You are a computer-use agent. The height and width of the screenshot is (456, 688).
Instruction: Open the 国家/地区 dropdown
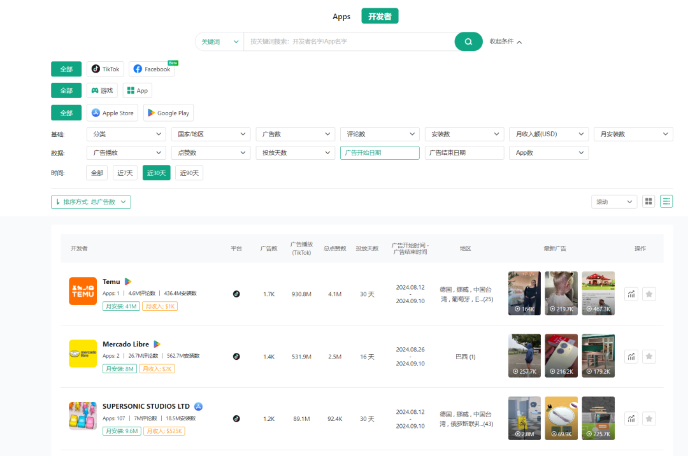coord(211,134)
